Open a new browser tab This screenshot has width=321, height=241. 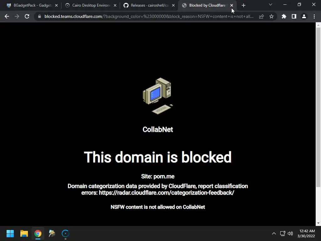click(x=243, y=6)
